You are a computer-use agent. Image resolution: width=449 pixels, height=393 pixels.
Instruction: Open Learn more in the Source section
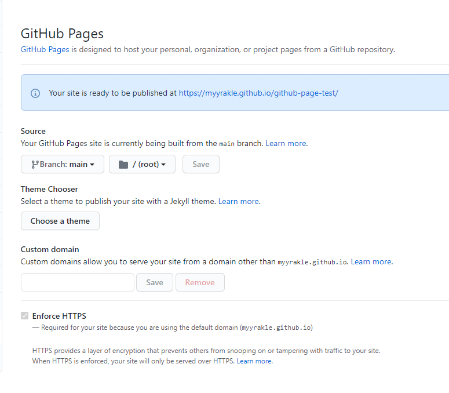click(x=286, y=143)
